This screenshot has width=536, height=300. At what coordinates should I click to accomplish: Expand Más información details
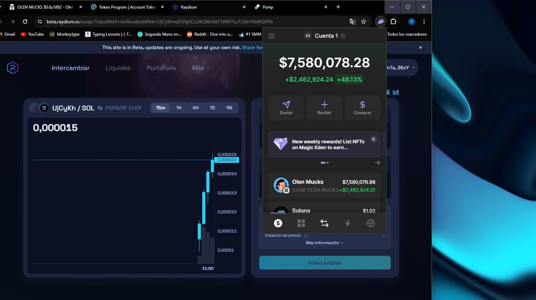(324, 243)
